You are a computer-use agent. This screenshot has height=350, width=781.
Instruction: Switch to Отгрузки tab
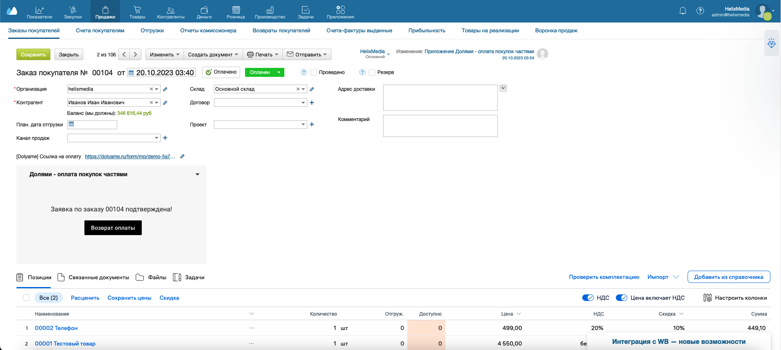[x=152, y=31]
